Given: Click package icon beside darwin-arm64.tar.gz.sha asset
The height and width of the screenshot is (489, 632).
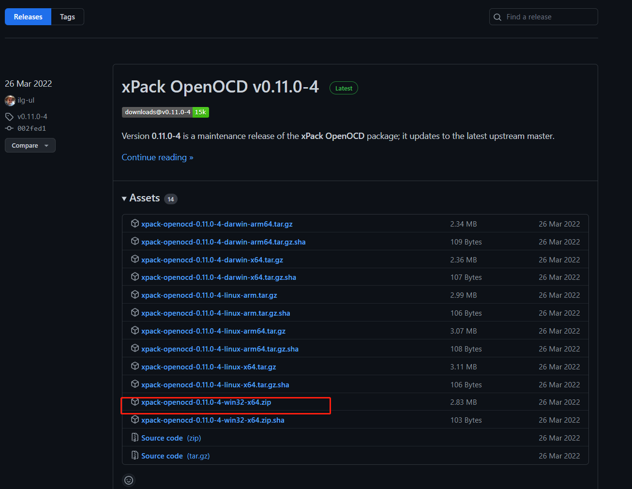Looking at the screenshot, I should click(x=135, y=241).
